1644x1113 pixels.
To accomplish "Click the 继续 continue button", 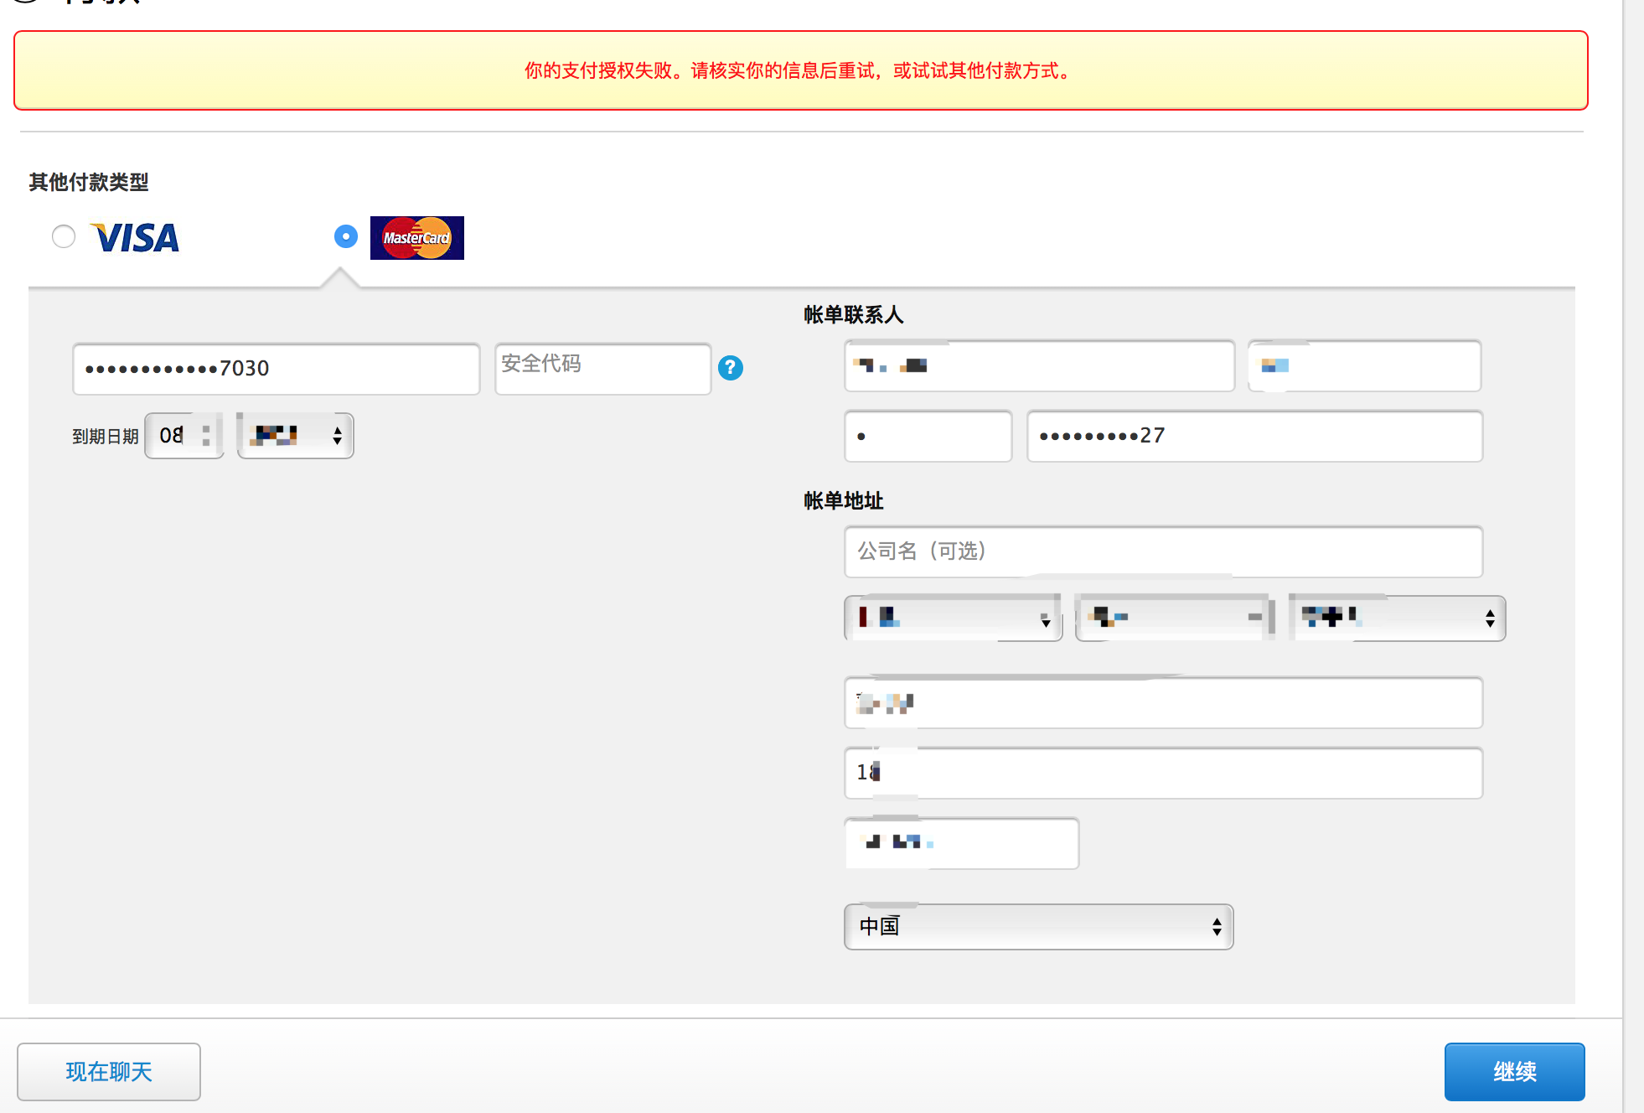I will tap(1516, 1069).
